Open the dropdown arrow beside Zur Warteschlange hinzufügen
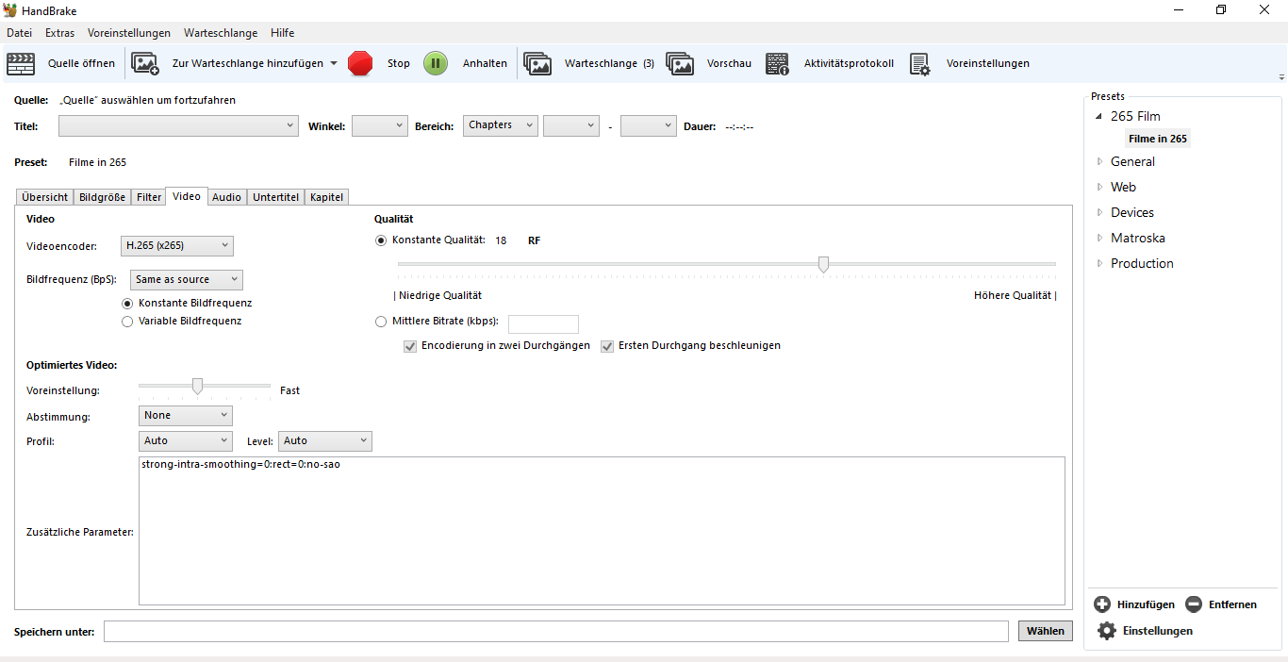The image size is (1288, 662). (333, 64)
